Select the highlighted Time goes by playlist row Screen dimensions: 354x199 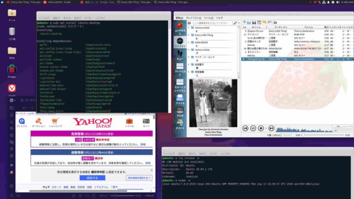(x=297, y=59)
